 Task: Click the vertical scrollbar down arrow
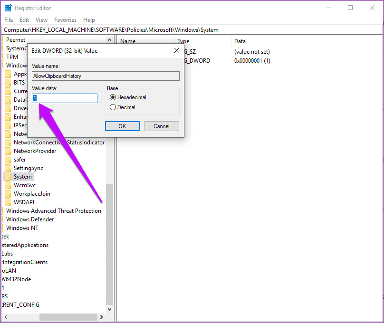click(x=109, y=308)
